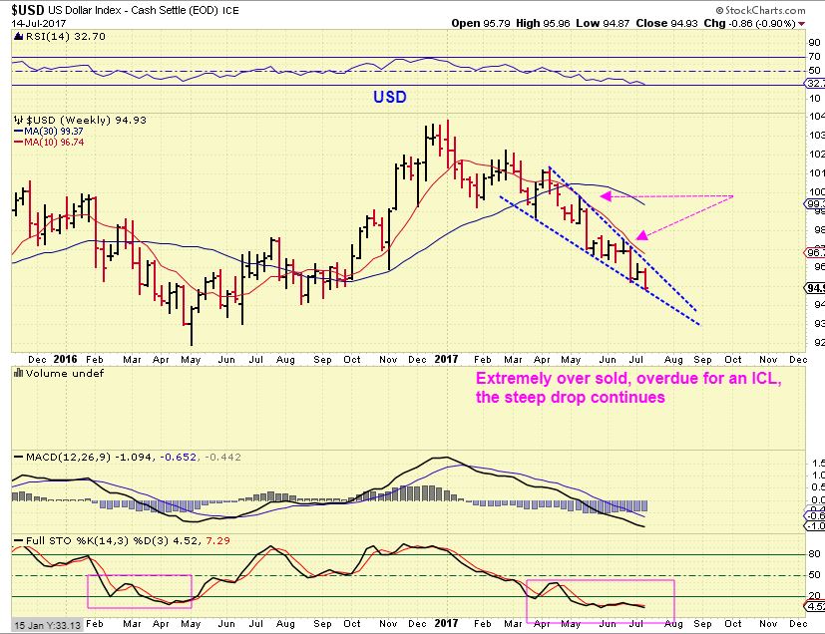Click the '4.52' stochastic tag on right axis

click(x=815, y=606)
